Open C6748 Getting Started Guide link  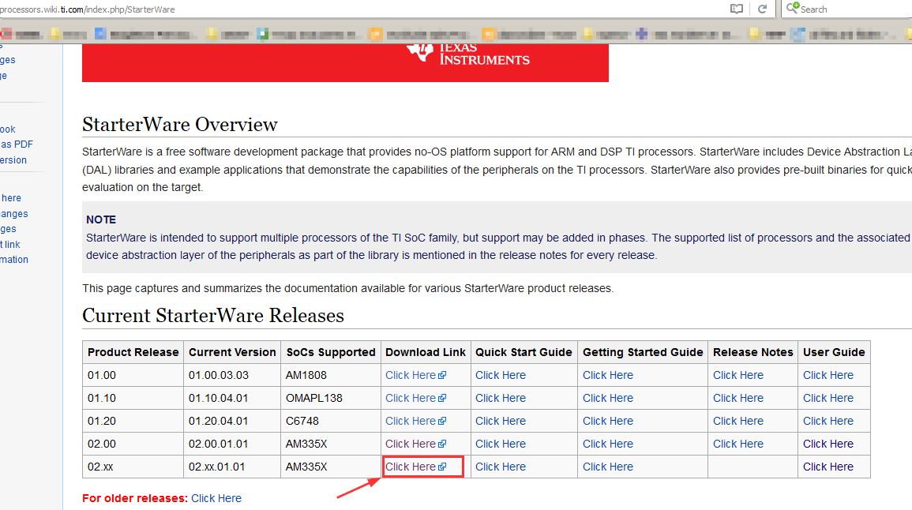(608, 421)
